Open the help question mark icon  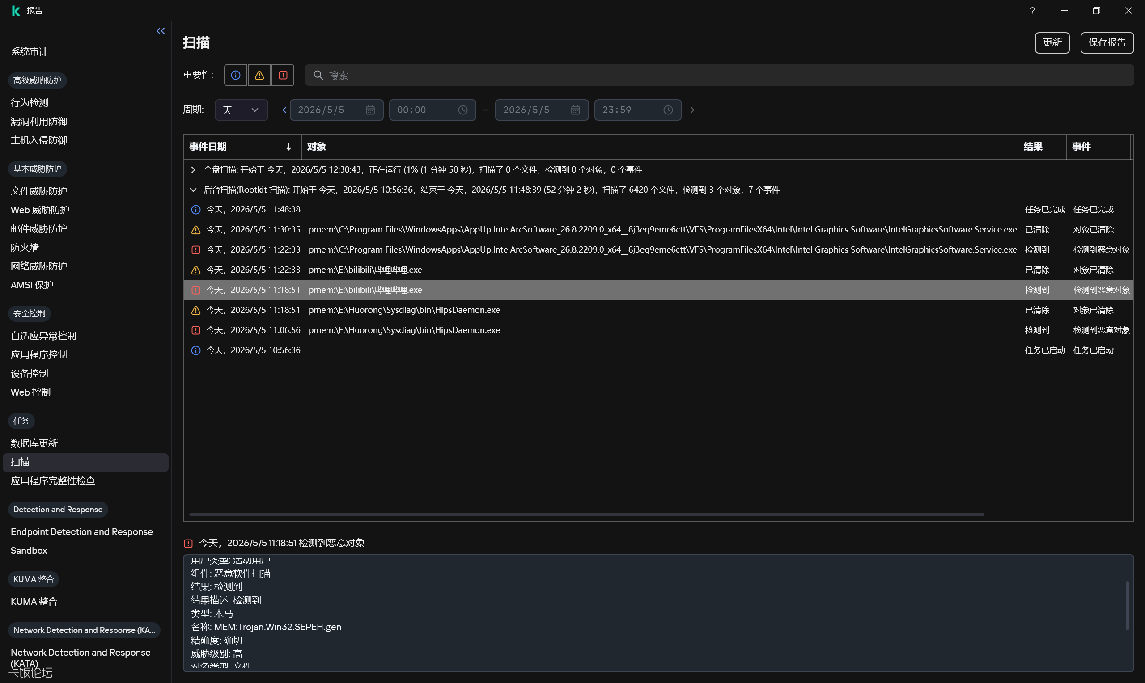tap(1032, 11)
